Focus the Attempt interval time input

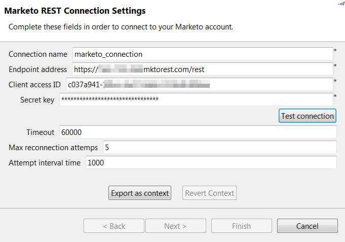click(211, 162)
